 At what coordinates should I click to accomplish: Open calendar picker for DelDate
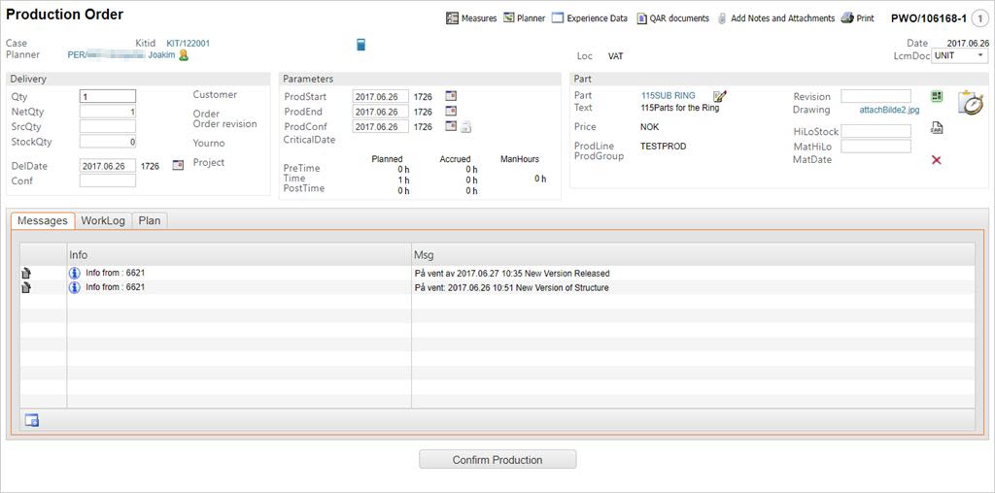(178, 166)
